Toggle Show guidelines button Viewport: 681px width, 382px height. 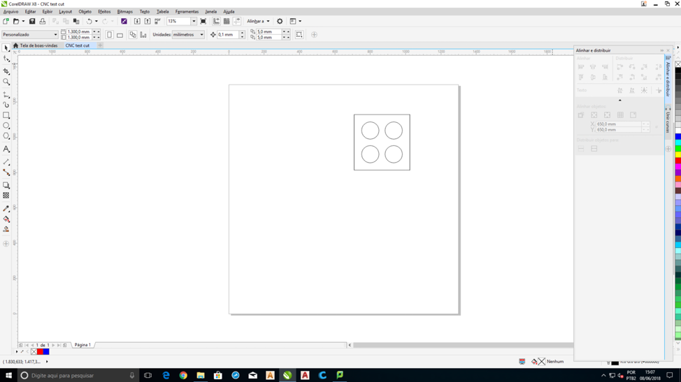pyautogui.click(x=237, y=21)
